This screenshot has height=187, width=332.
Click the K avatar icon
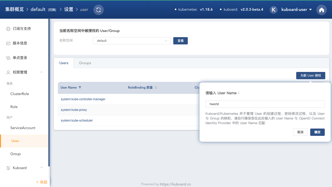point(274,10)
